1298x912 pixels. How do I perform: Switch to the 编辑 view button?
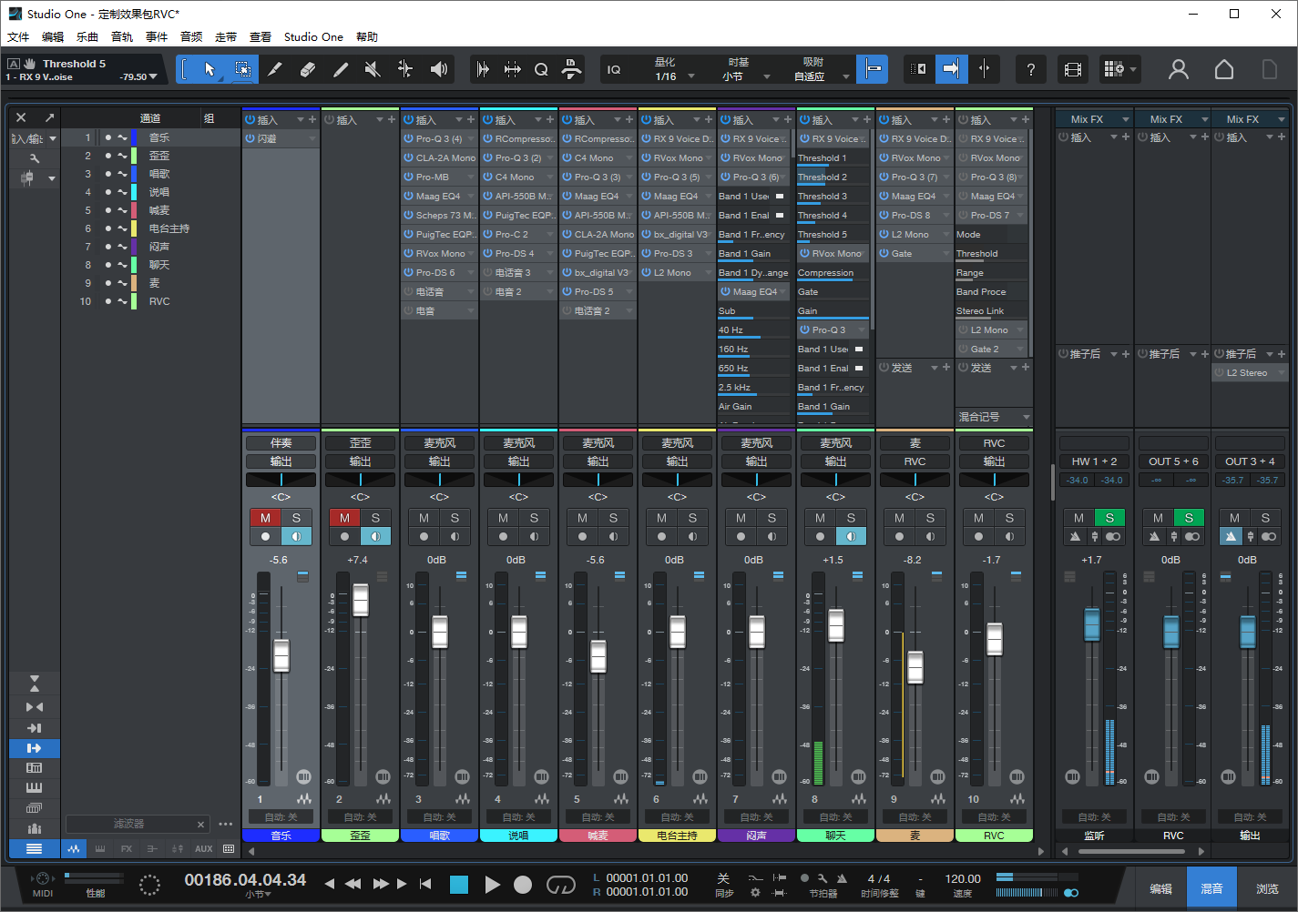tap(1160, 888)
